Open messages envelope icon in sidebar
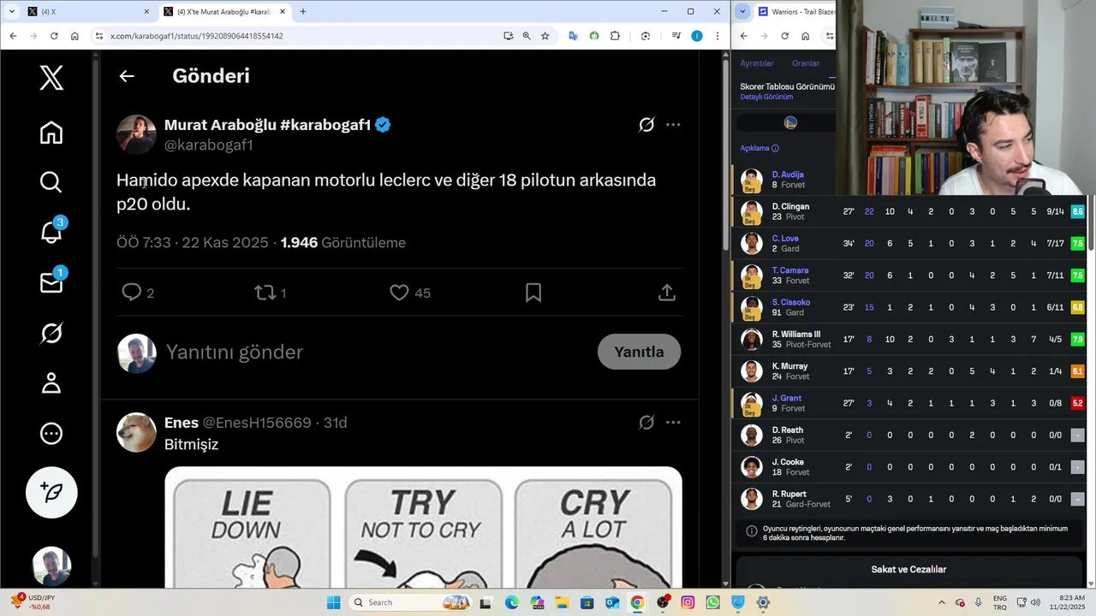1096x616 pixels. pos(51,282)
